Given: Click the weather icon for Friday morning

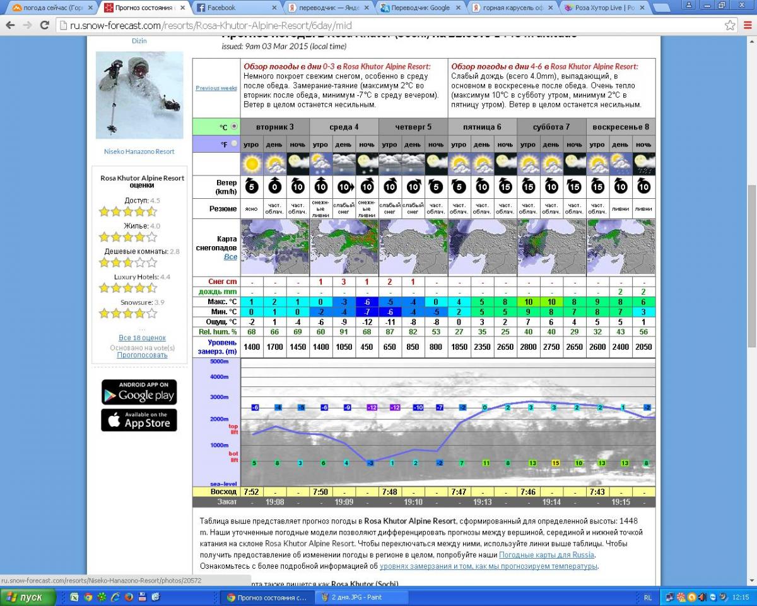Looking at the screenshot, I should pyautogui.click(x=459, y=164).
